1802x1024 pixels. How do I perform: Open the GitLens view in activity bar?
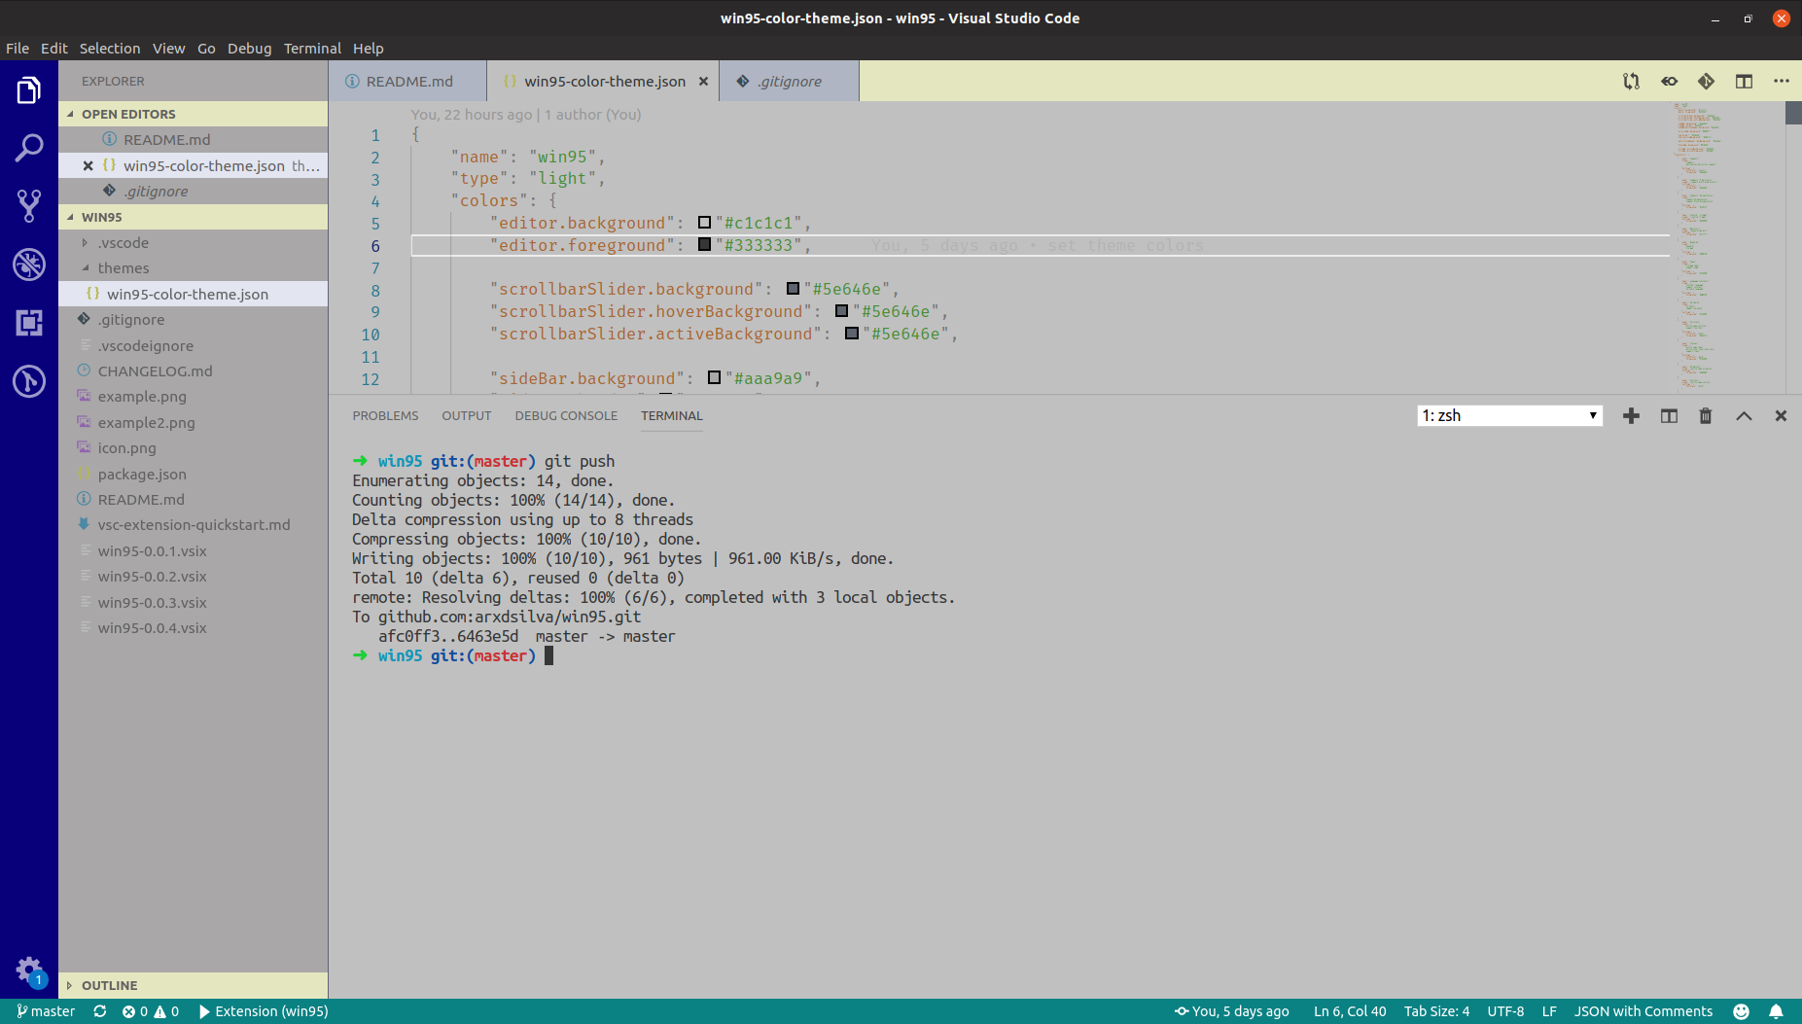pyautogui.click(x=29, y=381)
